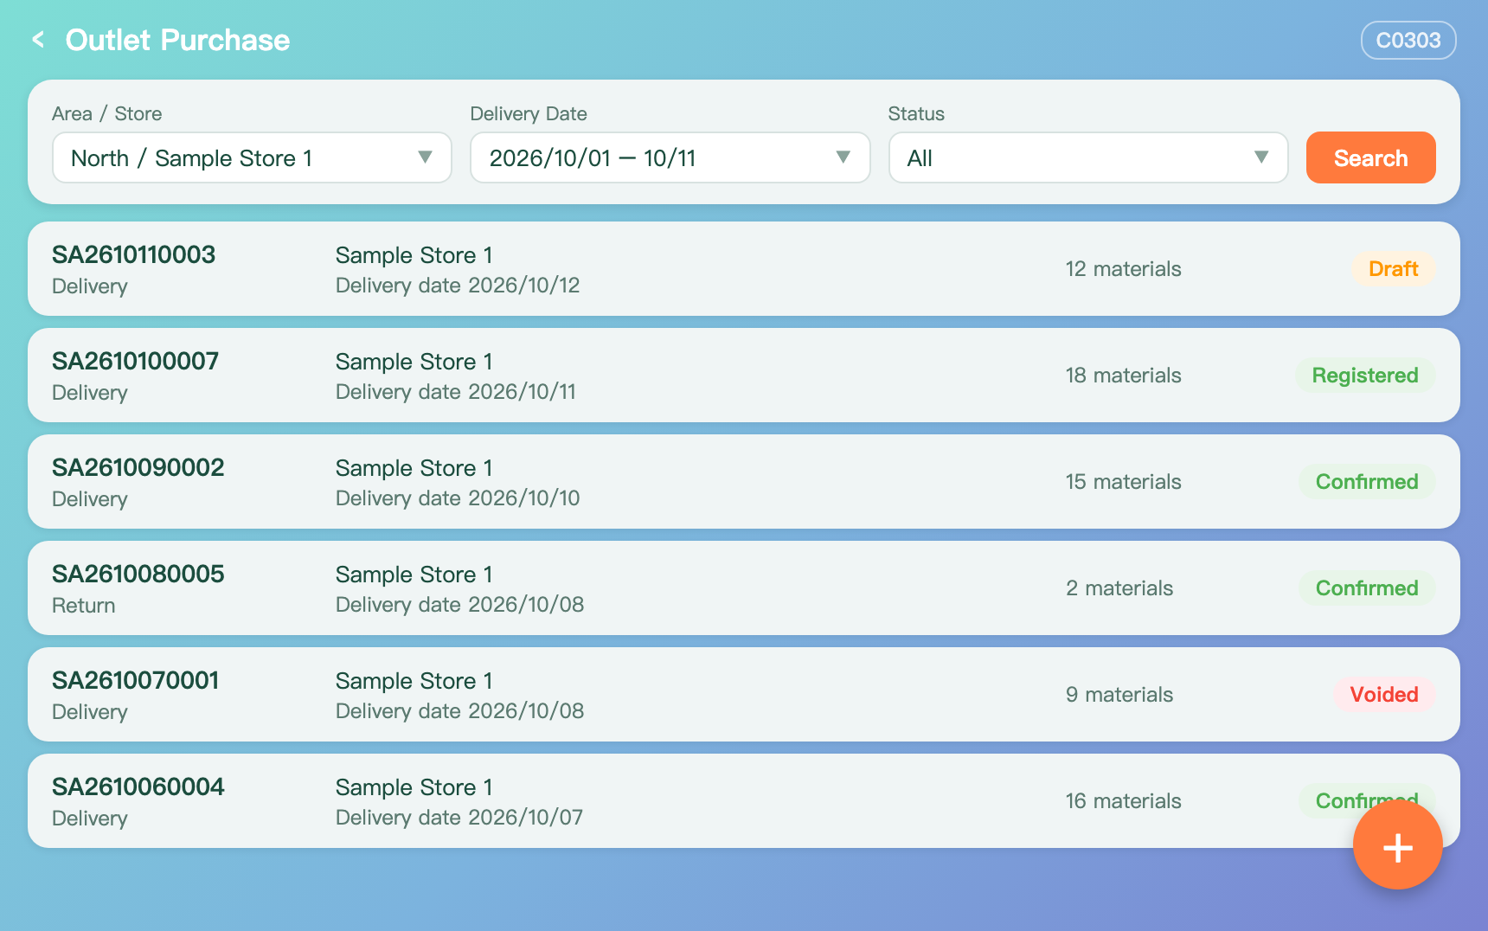Click the 2 materials text
1488x931 pixels.
click(1119, 588)
